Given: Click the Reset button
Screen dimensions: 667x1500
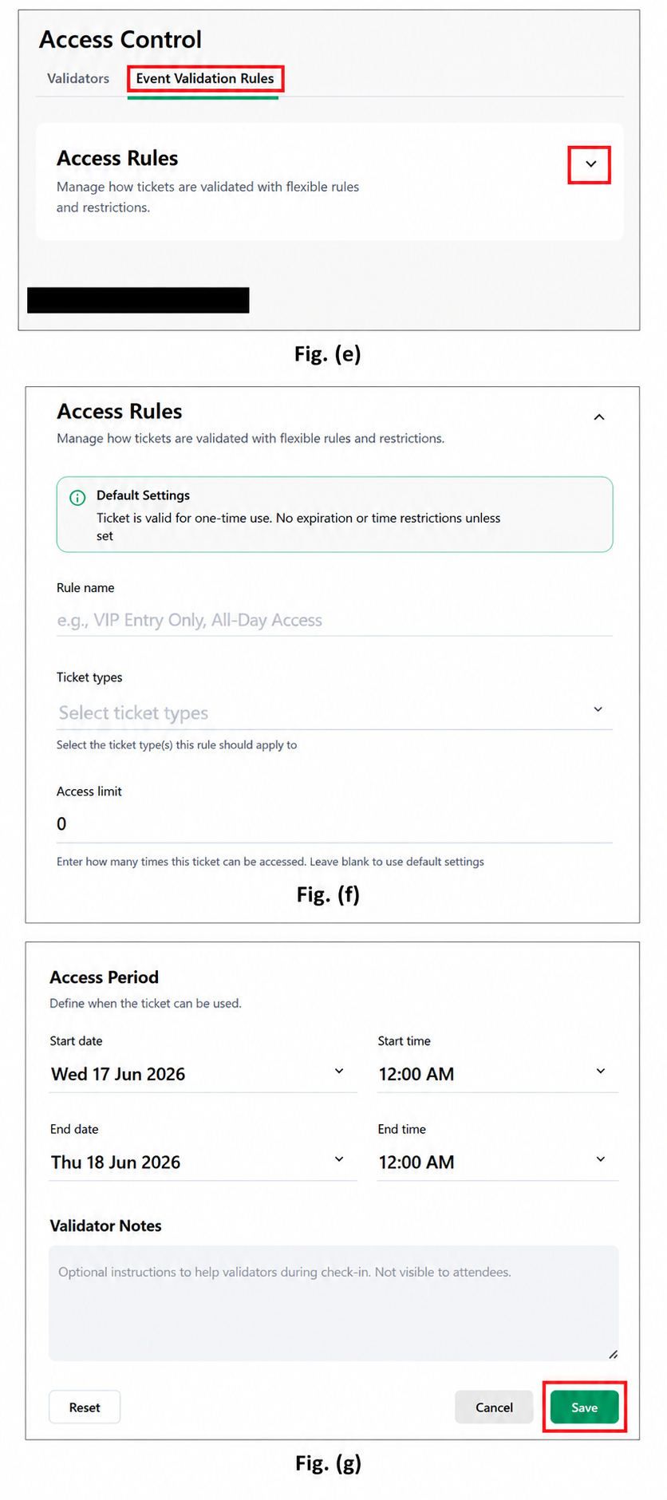Looking at the screenshot, I should 85,1407.
